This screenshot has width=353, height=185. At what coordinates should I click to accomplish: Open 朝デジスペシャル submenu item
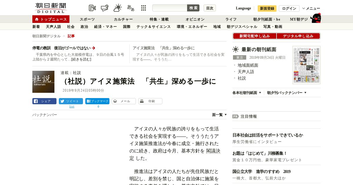(242, 27)
